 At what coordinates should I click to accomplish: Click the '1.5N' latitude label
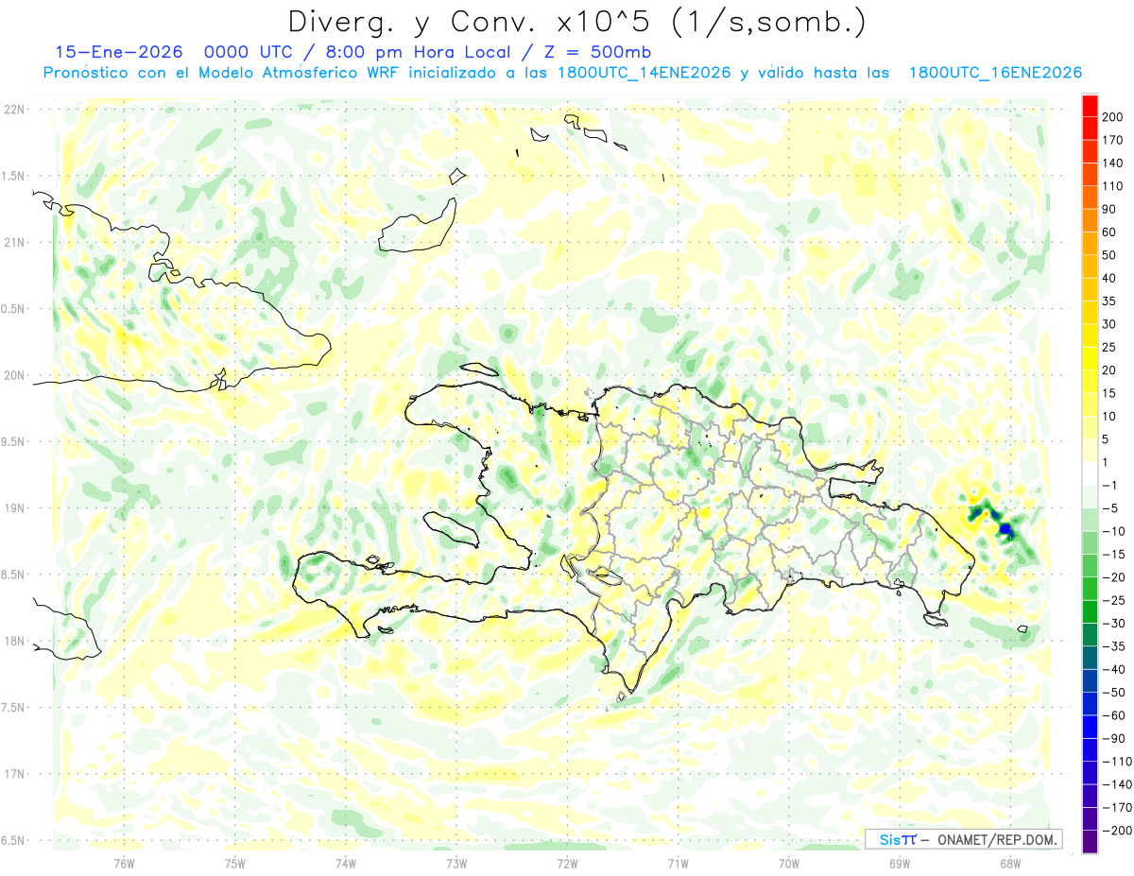14,176
